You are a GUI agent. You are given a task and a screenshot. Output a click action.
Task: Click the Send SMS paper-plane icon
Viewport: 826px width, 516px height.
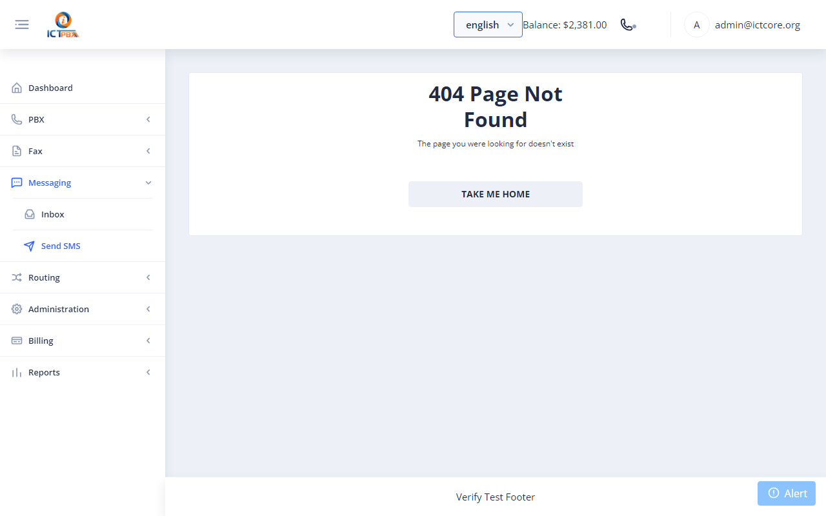30,246
